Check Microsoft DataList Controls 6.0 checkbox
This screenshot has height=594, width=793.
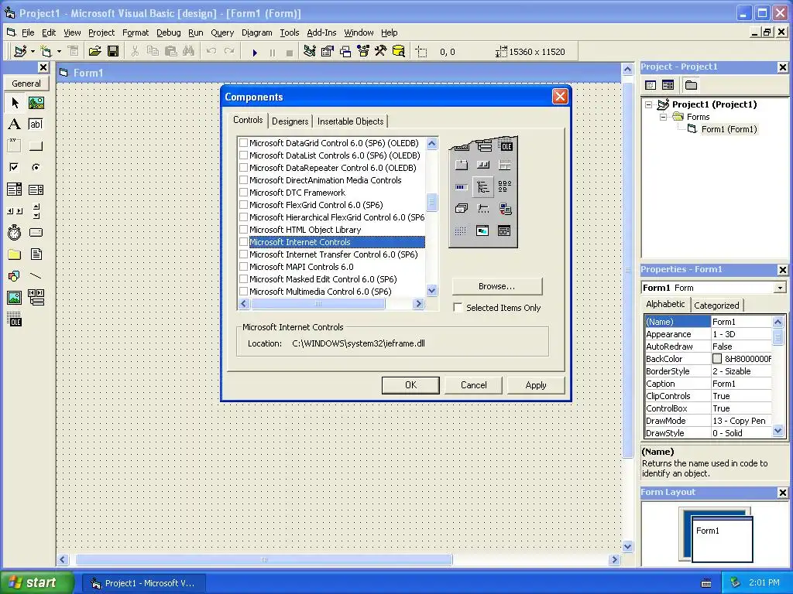[x=243, y=155]
